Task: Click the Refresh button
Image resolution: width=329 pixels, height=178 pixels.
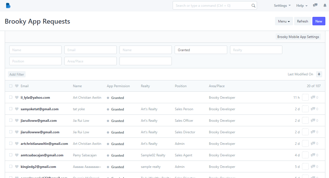Action: [303, 21]
